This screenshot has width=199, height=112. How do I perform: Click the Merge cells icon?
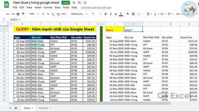point(139,14)
